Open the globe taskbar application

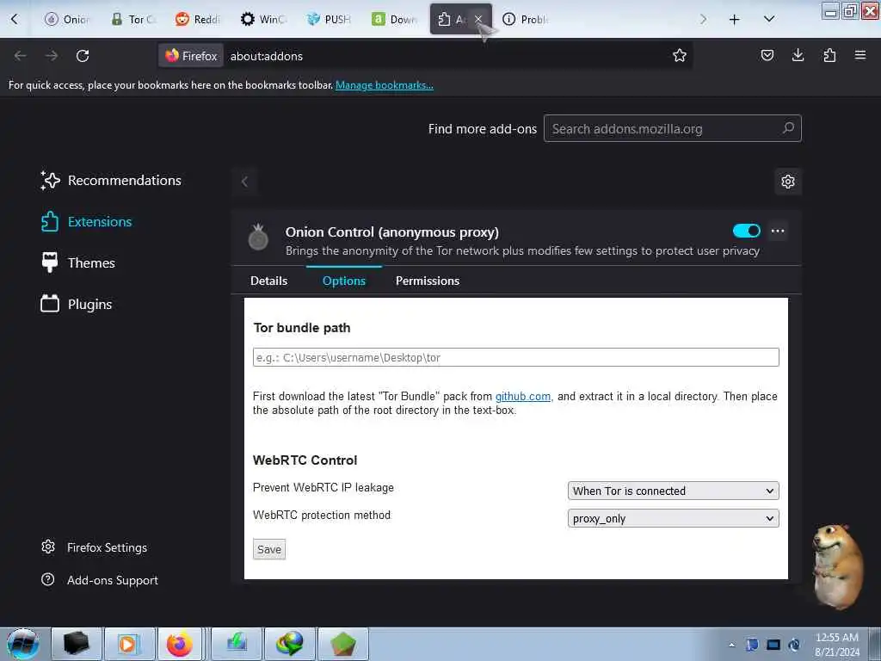[x=289, y=644]
